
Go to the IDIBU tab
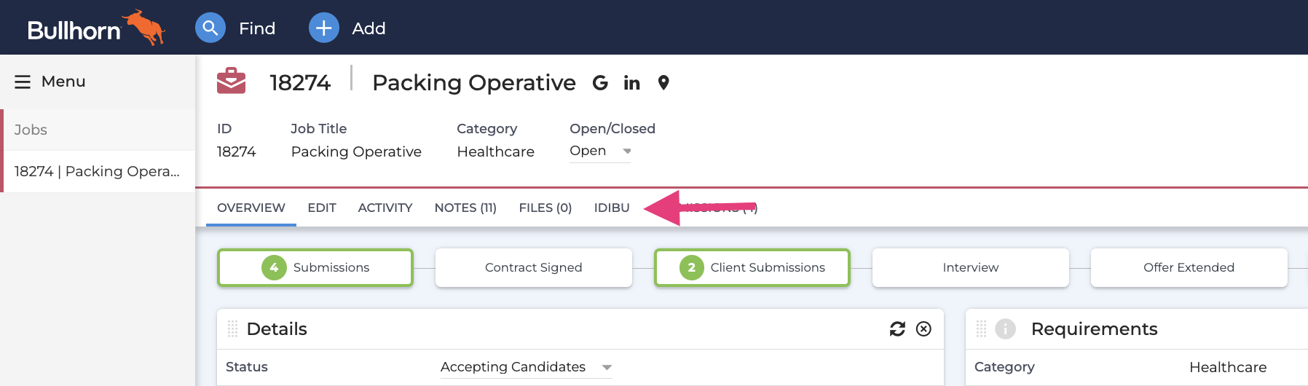click(x=612, y=208)
